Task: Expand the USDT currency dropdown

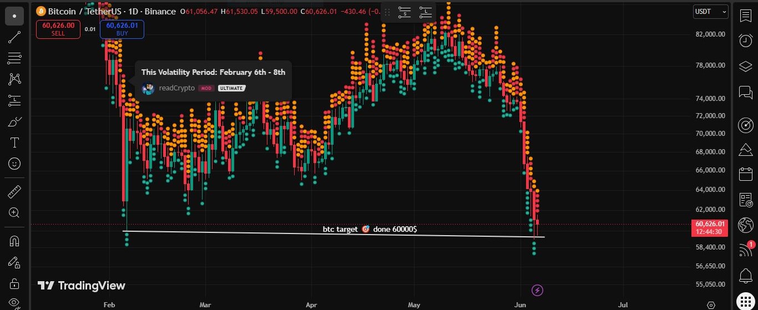Action: coord(710,11)
